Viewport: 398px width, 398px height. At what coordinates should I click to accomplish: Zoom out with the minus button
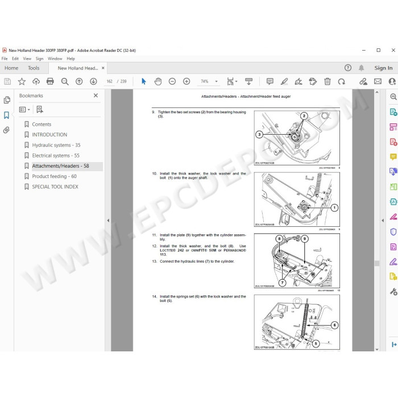pyautogui.click(x=172, y=81)
